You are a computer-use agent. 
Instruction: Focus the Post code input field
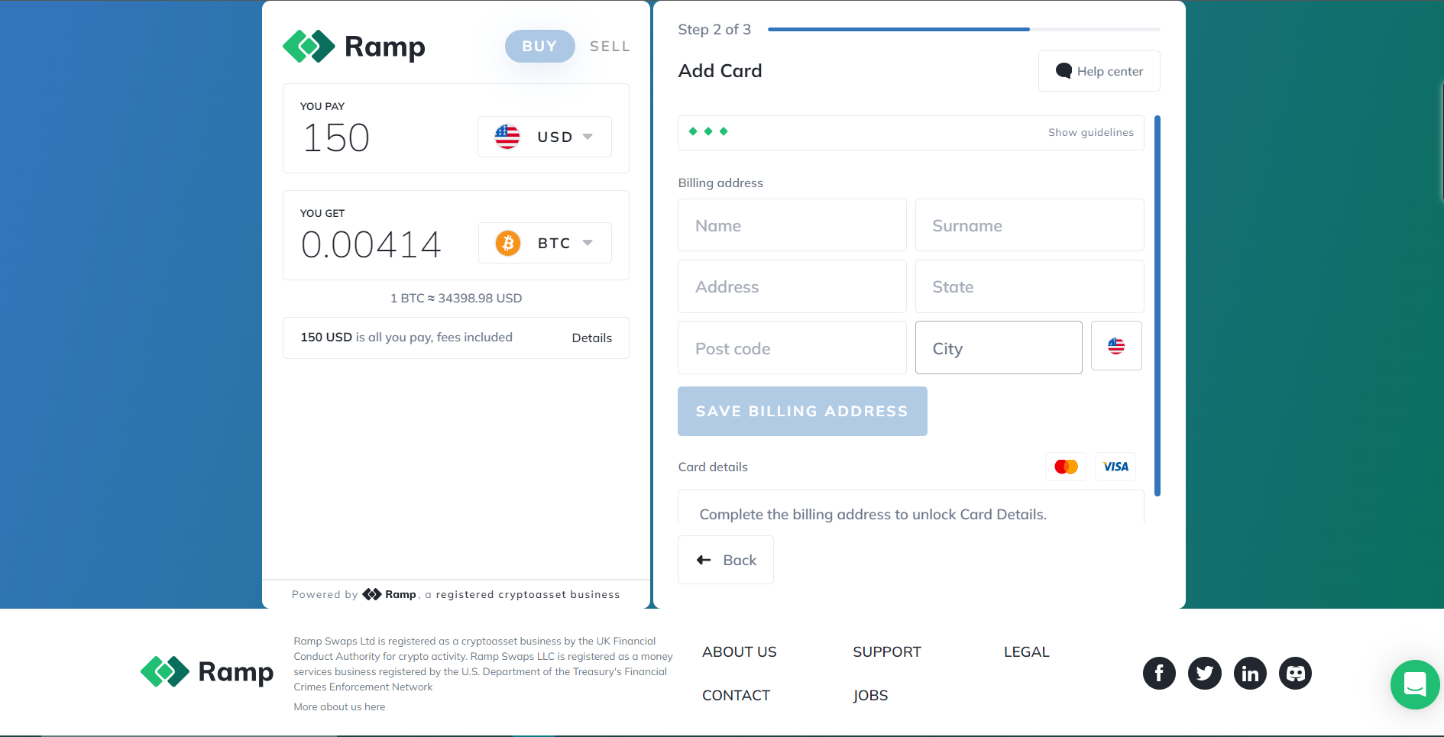pyautogui.click(x=792, y=347)
